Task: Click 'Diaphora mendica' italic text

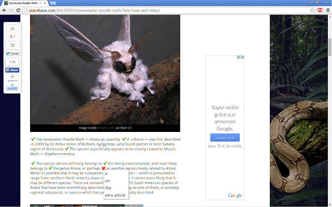Action: (x=60, y=154)
